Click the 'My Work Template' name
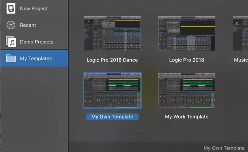This screenshot has width=248, height=152. point(187,117)
